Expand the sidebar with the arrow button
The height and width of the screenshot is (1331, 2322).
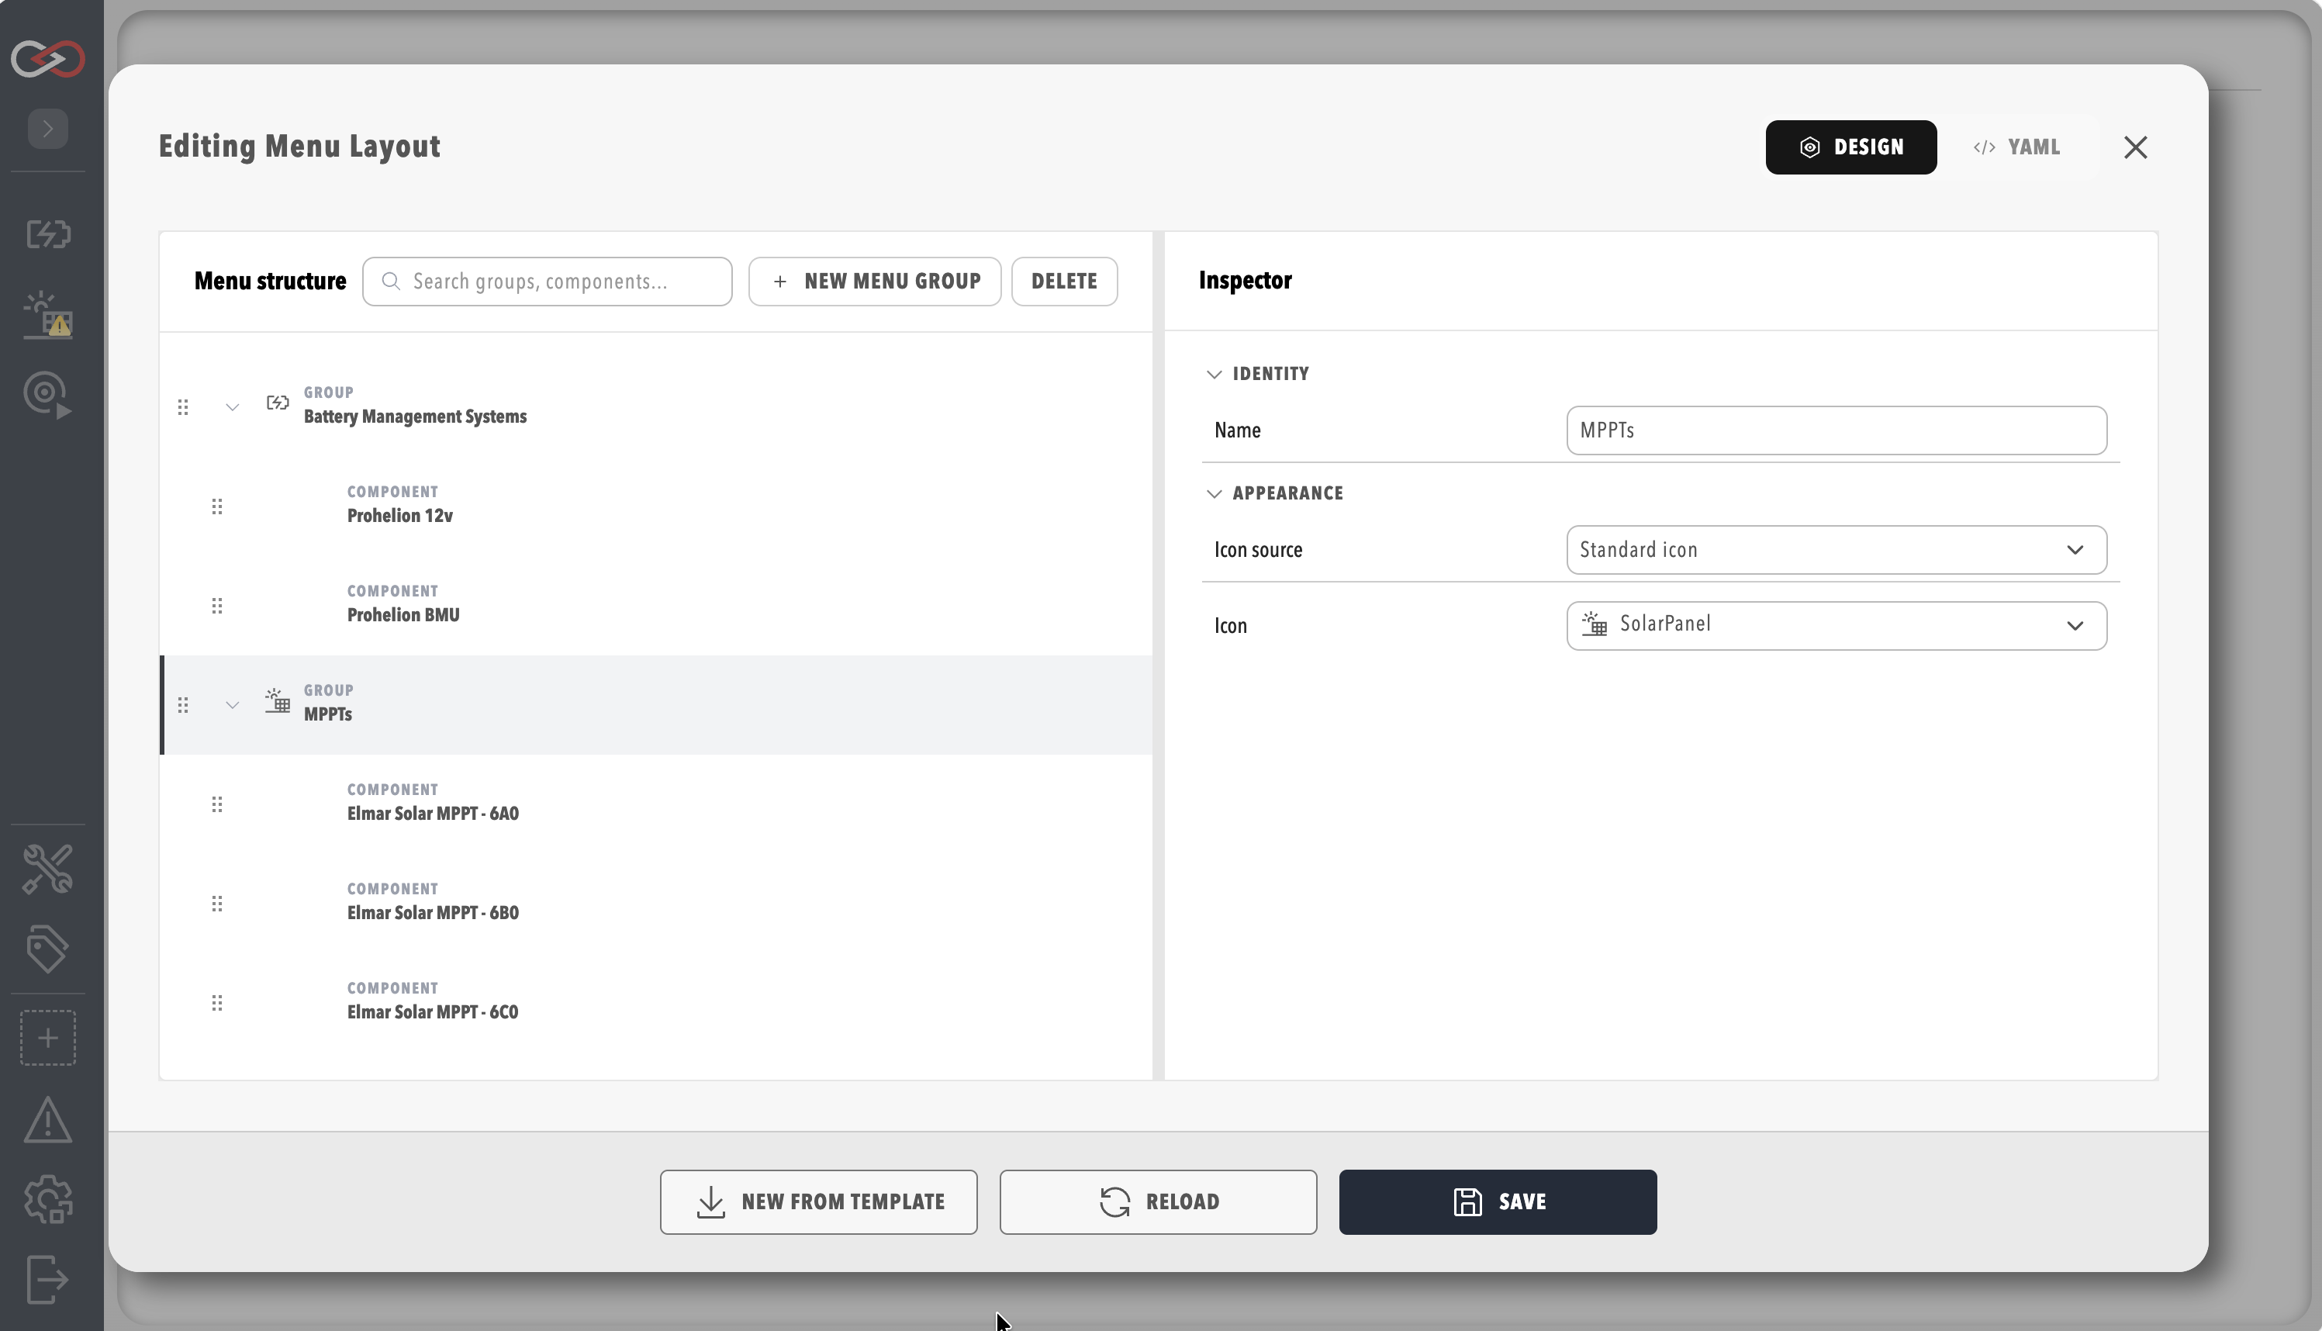point(48,129)
